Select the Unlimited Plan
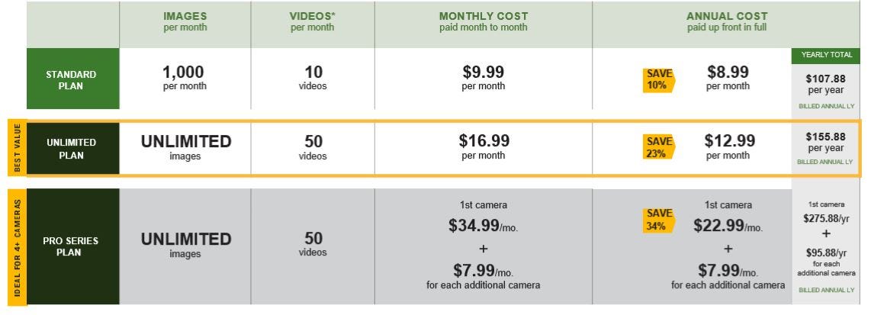Viewport: 871px width, 315px height. coord(71,149)
